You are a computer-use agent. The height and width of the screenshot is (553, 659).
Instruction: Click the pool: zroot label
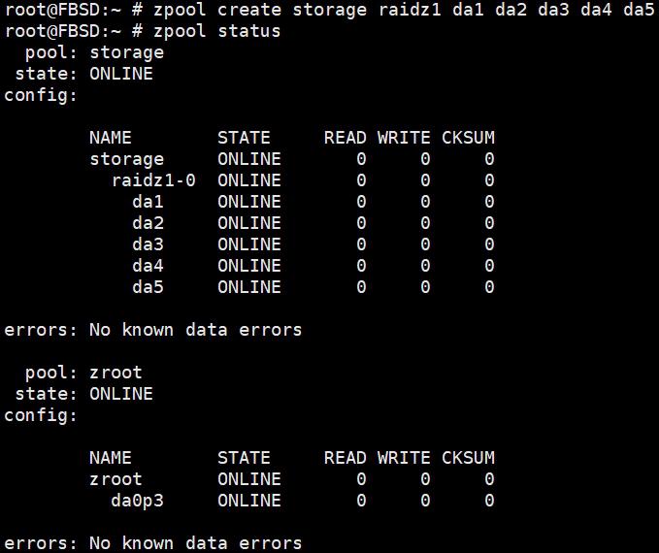(x=83, y=373)
